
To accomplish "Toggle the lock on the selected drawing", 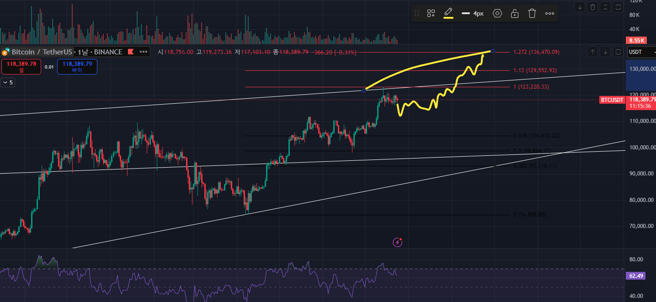I will coord(515,13).
